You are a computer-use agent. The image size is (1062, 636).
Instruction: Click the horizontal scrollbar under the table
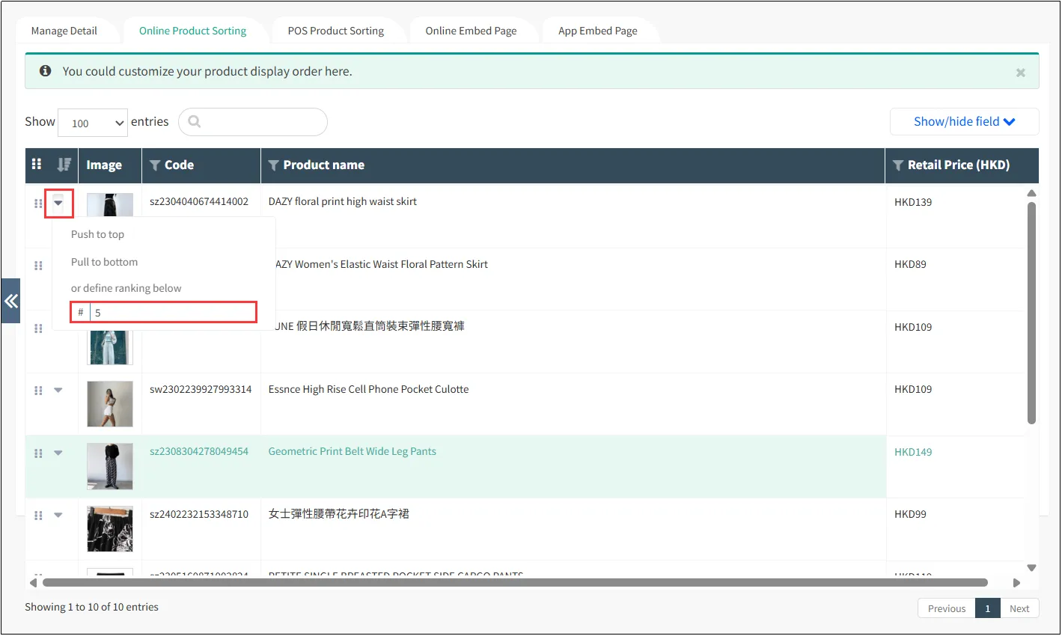pos(515,582)
